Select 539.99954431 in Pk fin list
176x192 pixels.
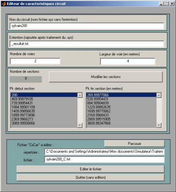tap(121, 99)
